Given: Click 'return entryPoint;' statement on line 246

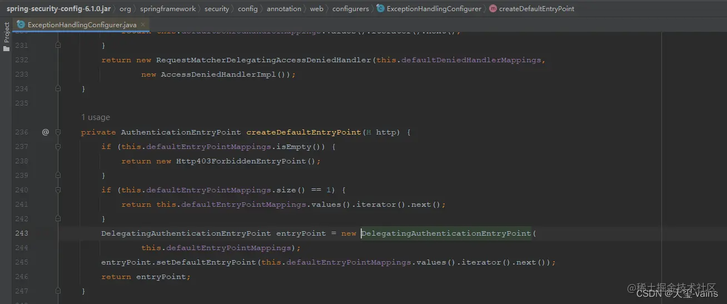Looking at the screenshot, I should [146, 277].
